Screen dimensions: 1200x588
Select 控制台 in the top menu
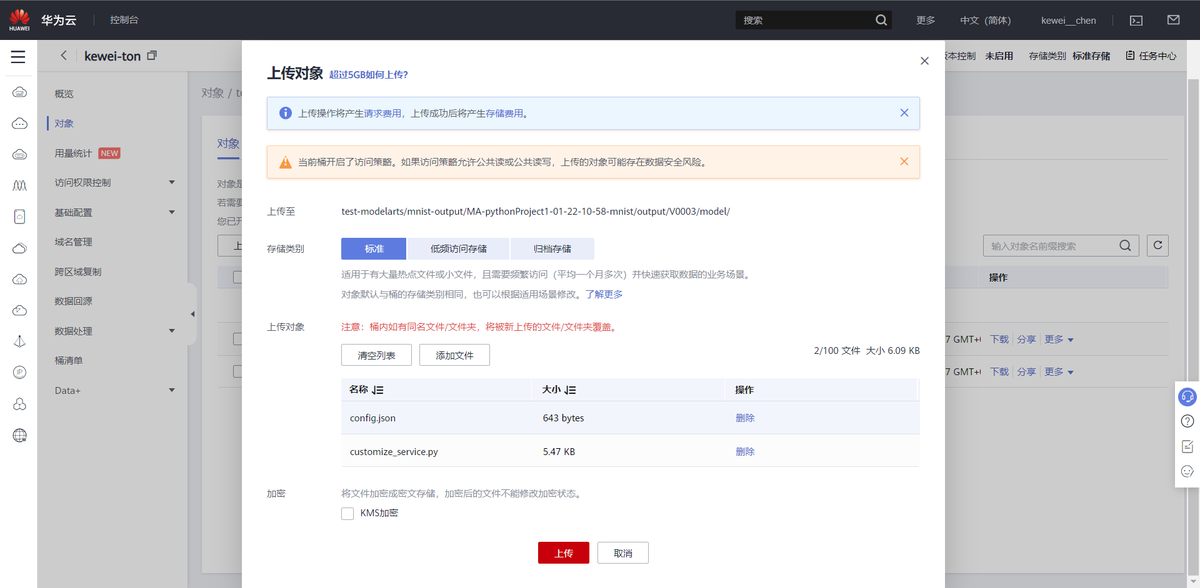coord(124,19)
